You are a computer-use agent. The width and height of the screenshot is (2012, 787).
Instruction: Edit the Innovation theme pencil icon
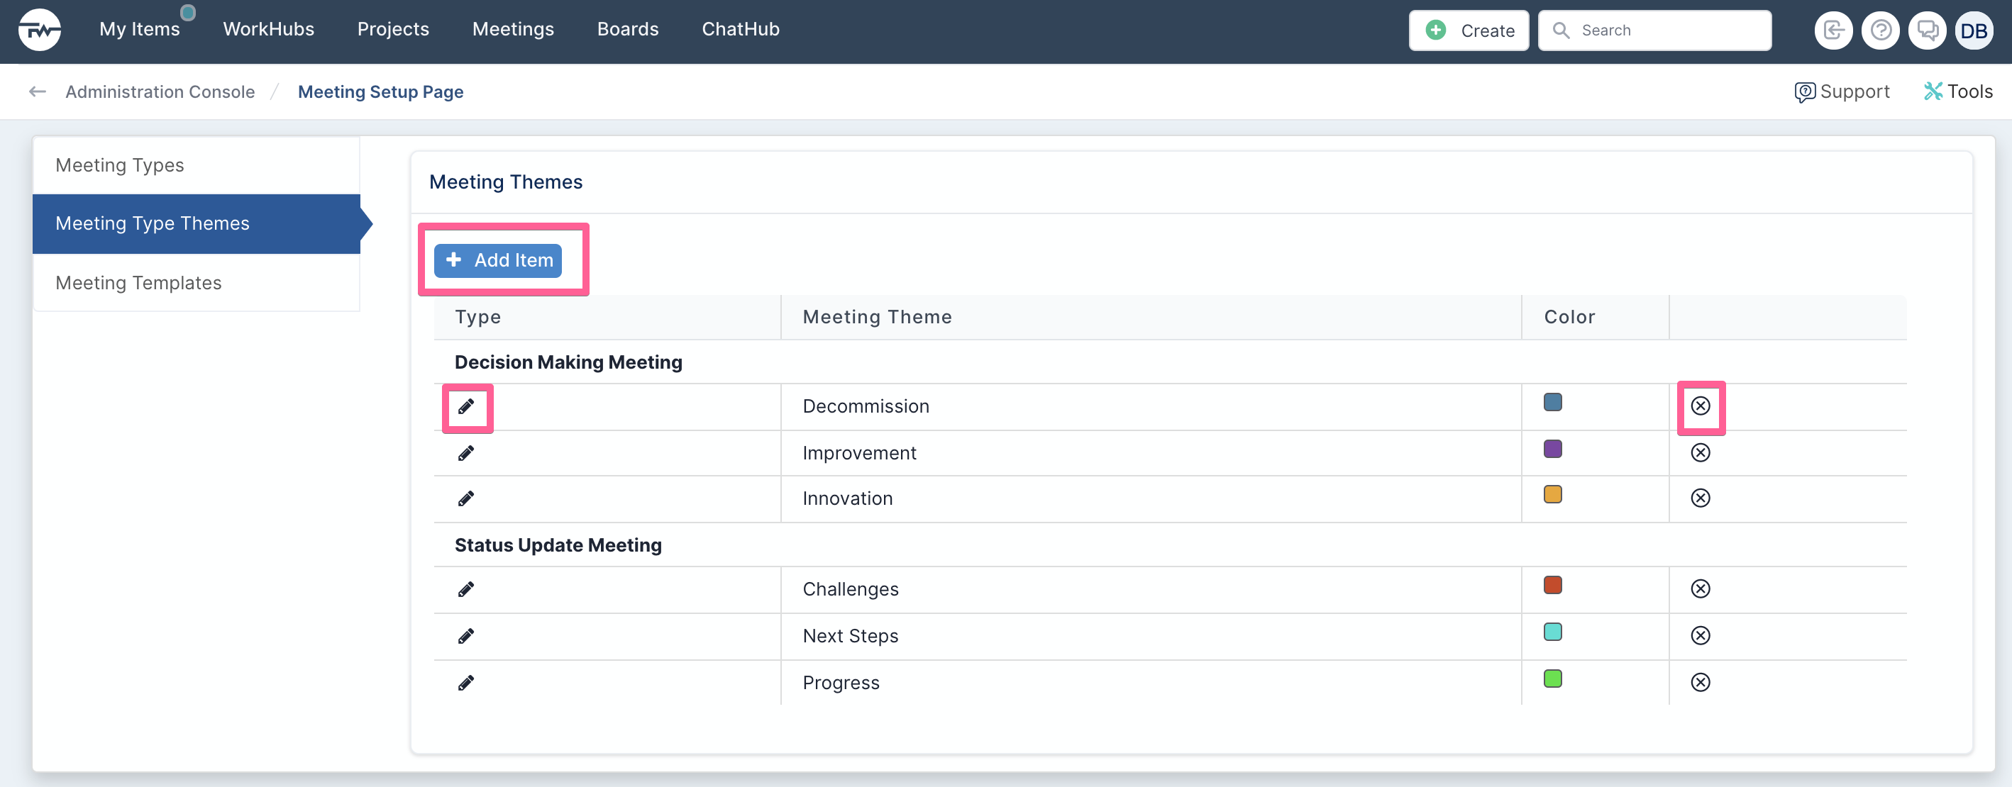(466, 499)
